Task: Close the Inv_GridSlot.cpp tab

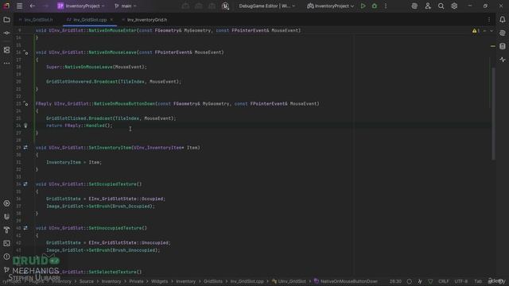Action: coord(111,20)
